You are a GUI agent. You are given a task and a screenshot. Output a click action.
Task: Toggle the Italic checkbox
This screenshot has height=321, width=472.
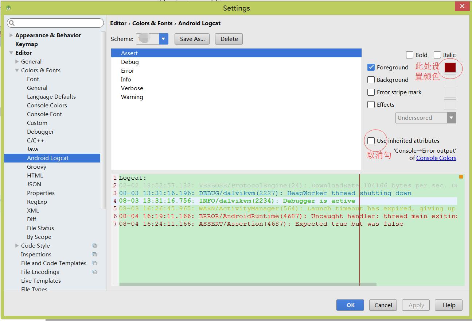point(437,55)
